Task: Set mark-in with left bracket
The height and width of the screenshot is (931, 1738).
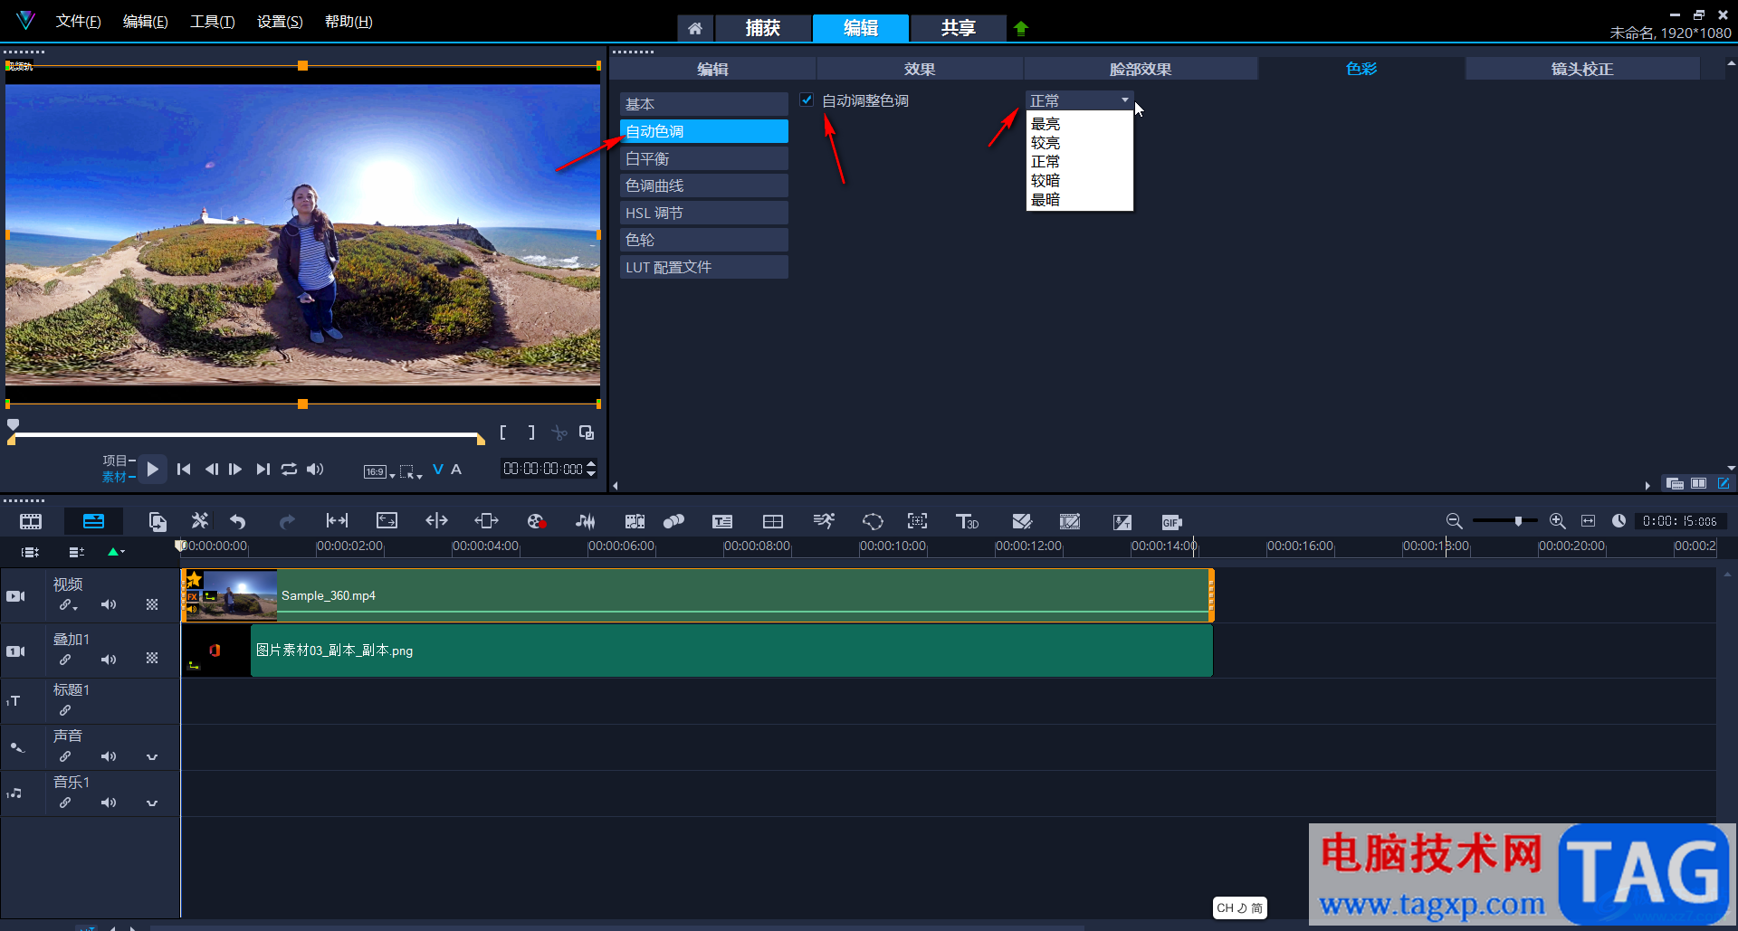Action: coord(503,432)
